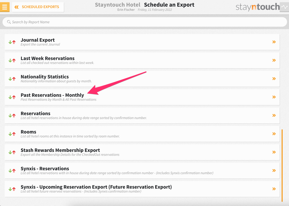Screen dimensions: 289x206
Task: Open the hamburger main menu
Action: (x=5, y=7)
